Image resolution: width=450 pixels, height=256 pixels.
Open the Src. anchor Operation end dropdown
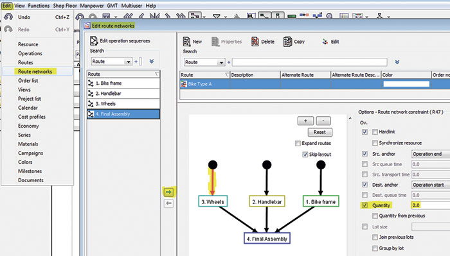coord(431,154)
